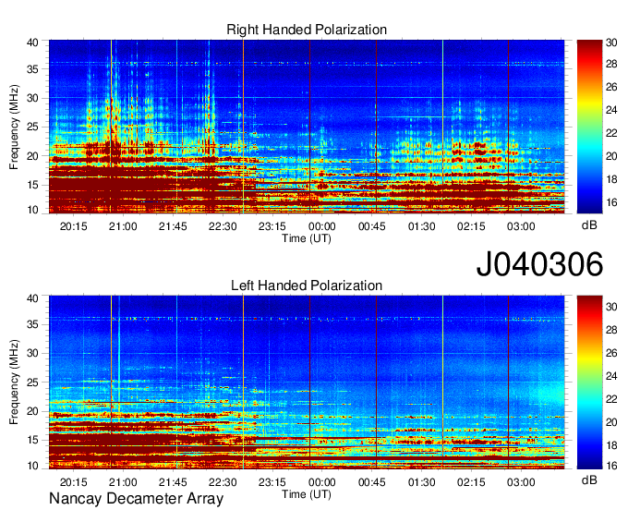
Task: Click the "dB" label under the top colorbar
Action: 589,225
